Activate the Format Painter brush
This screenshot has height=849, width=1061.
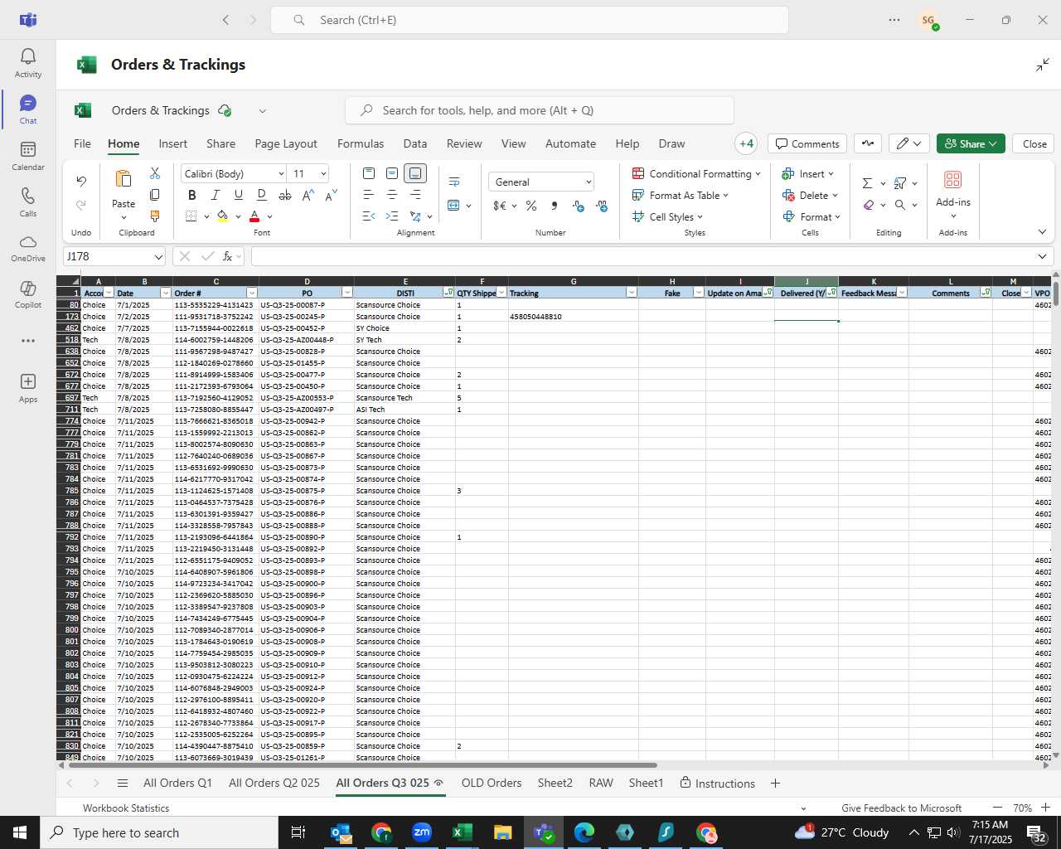155,216
